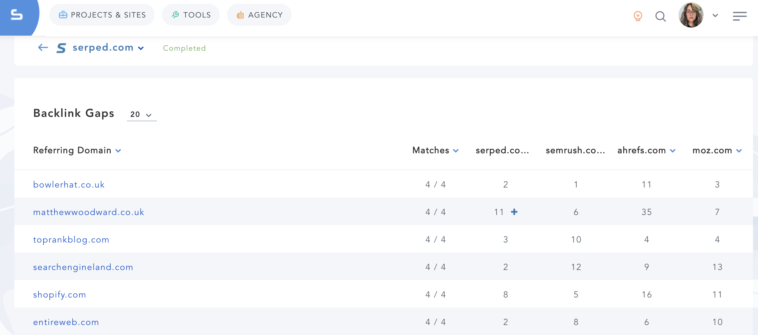Screen dimensions: 758x335
Task: Select semrush value 12 in searchengineland row
Action: [x=576, y=267]
